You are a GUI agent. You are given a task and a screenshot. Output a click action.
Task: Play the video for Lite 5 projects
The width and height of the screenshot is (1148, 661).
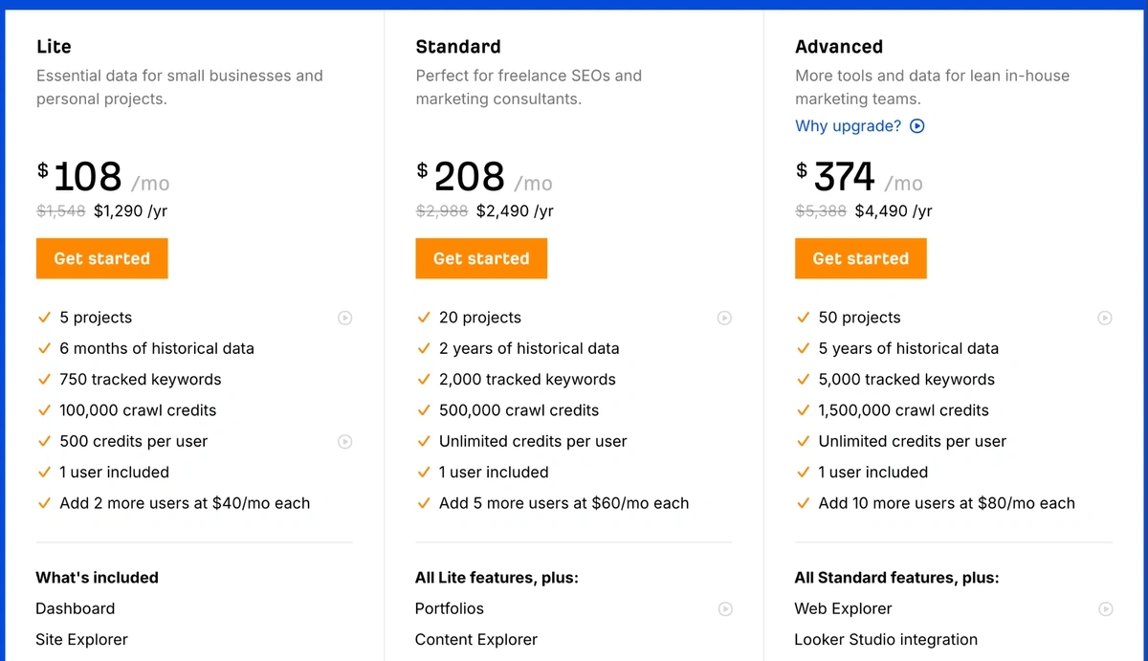pos(345,318)
